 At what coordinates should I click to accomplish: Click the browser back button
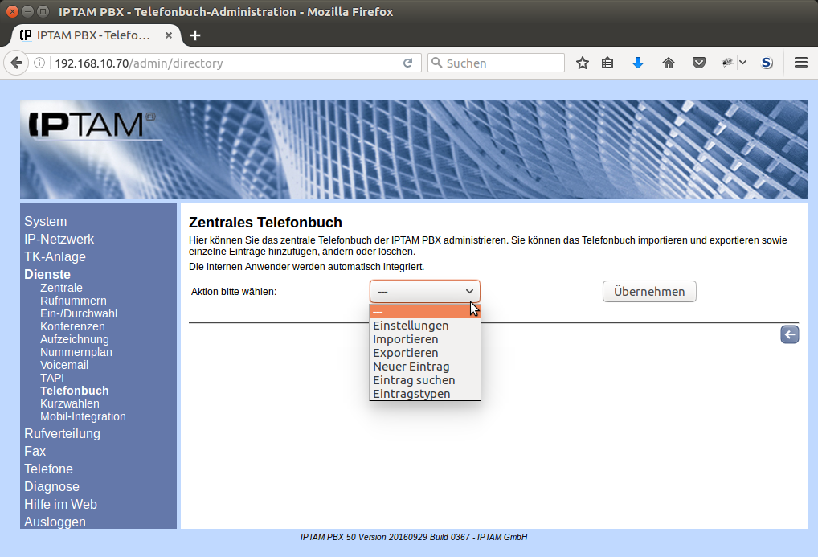15,63
